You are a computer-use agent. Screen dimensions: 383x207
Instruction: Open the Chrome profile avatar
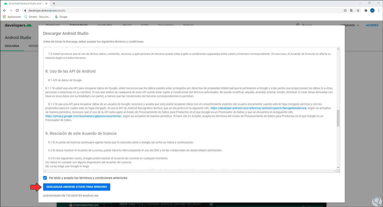coord(372,10)
